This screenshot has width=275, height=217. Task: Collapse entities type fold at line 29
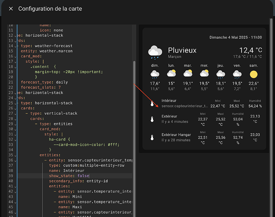(16, 125)
